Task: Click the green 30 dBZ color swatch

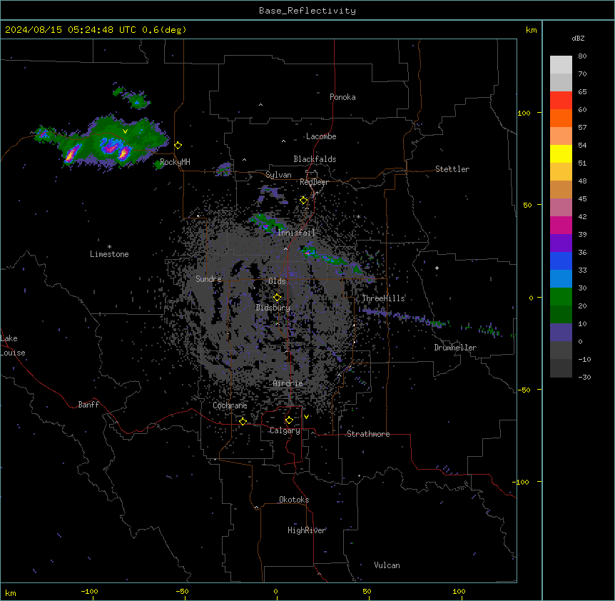Action: tap(561, 297)
